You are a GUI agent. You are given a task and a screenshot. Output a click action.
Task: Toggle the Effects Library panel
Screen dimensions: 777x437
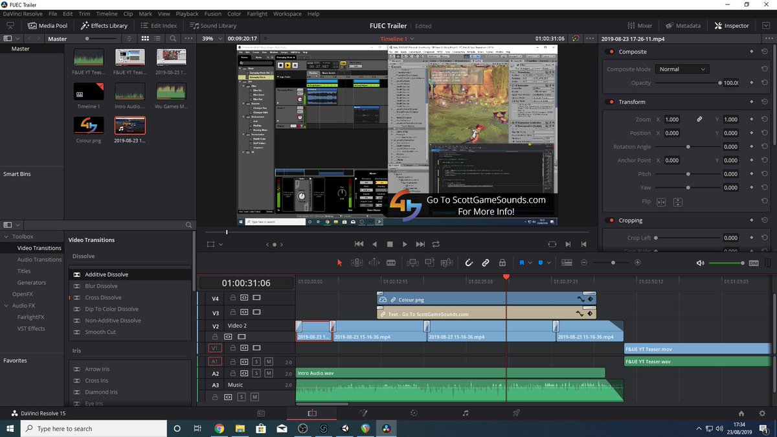click(x=104, y=25)
